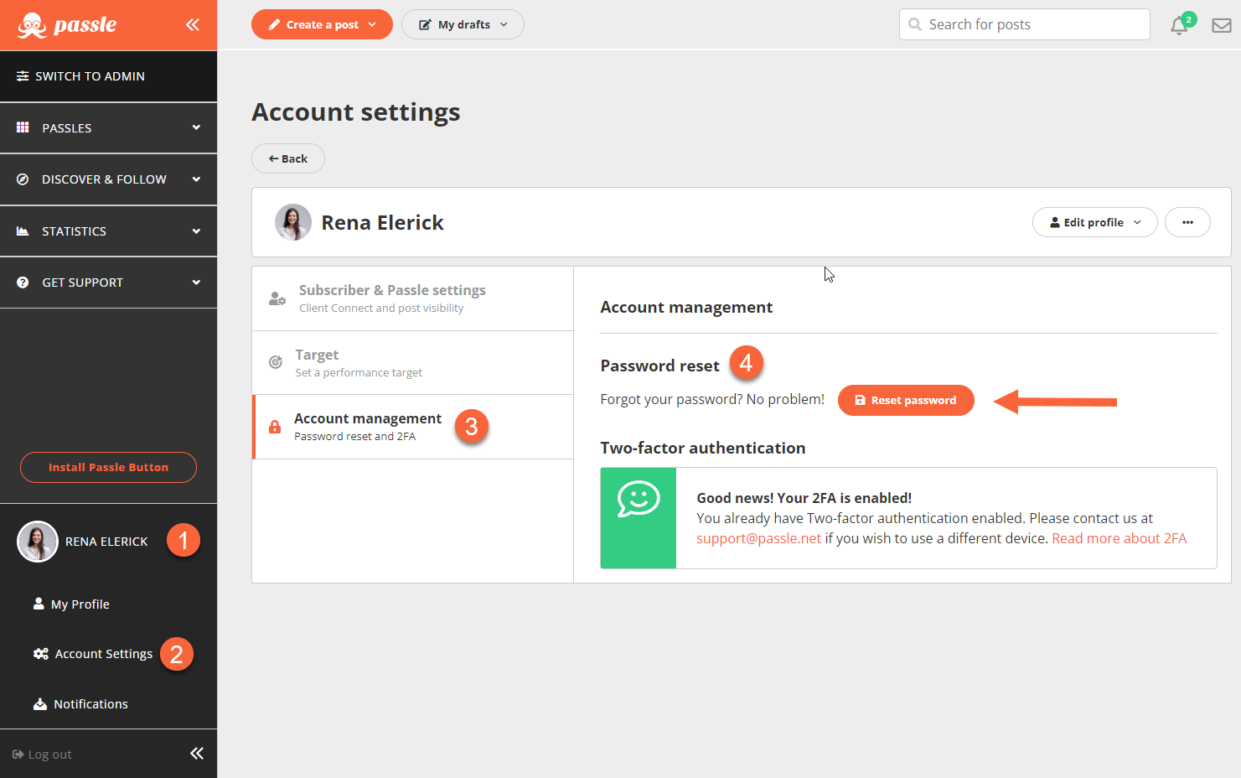Click Rena Elerick's profile header avatar
Viewport: 1241px width, 778px height.
[293, 222]
